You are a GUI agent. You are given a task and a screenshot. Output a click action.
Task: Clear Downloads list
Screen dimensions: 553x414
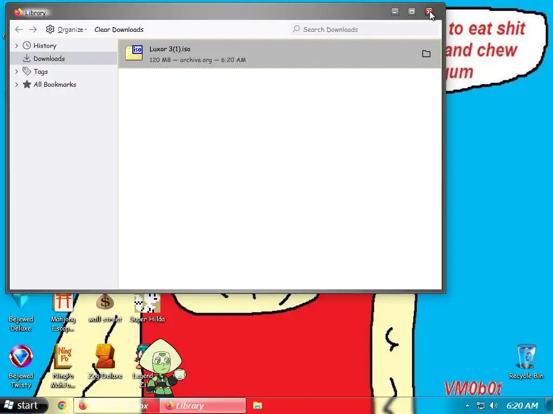(x=119, y=30)
